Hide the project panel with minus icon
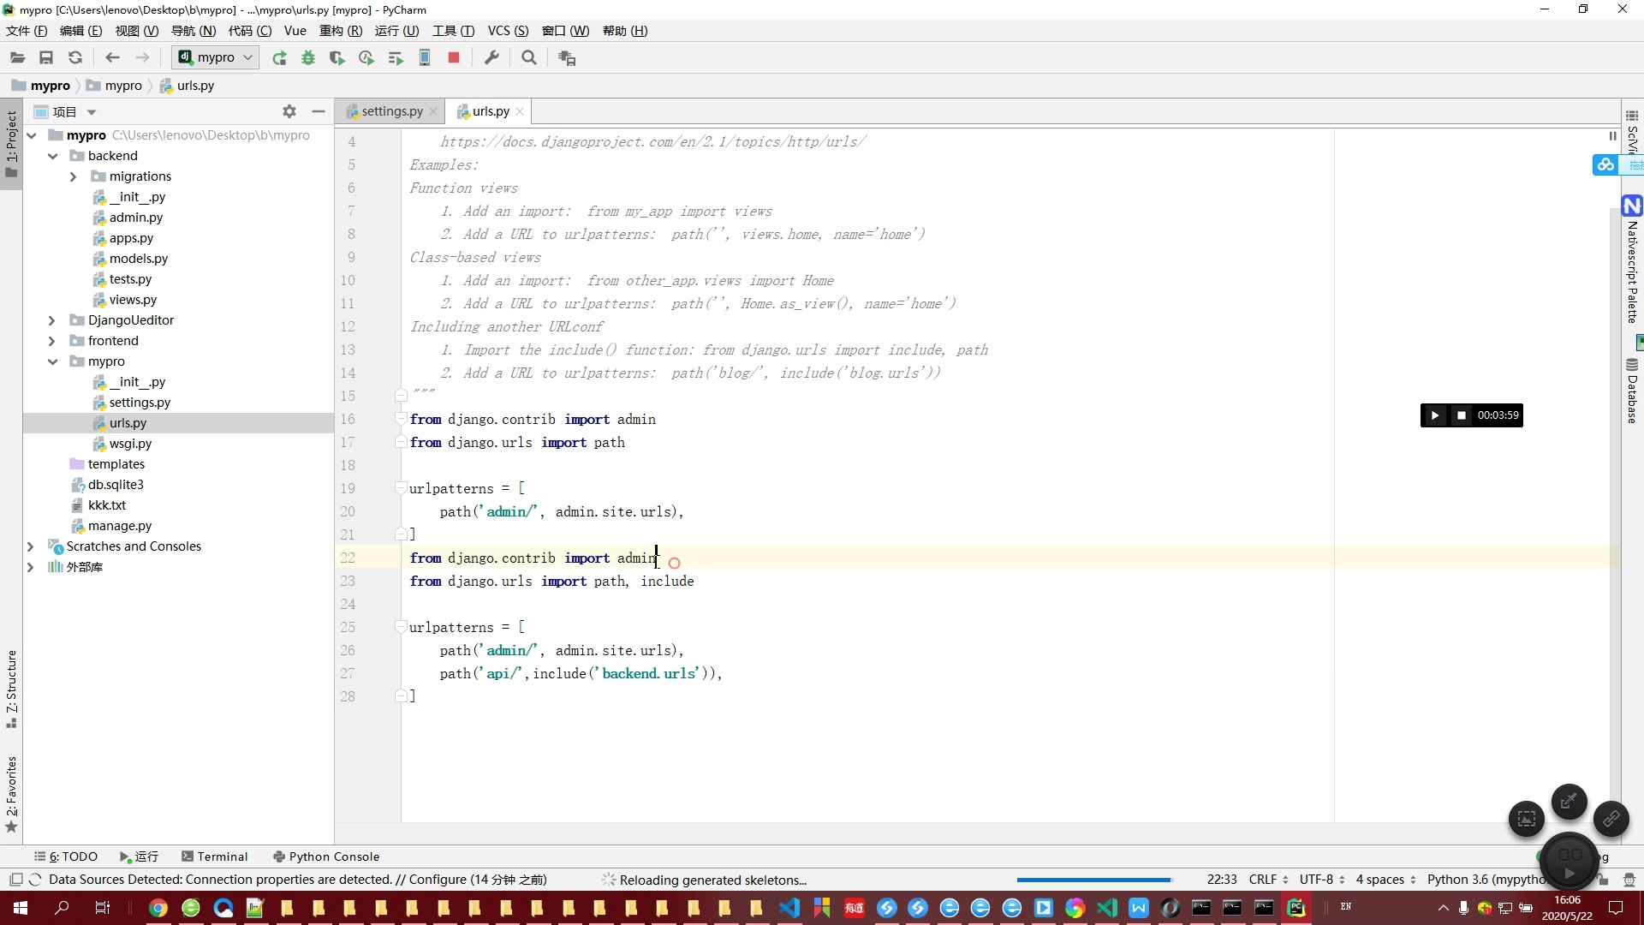This screenshot has width=1644, height=925. pos(319,111)
